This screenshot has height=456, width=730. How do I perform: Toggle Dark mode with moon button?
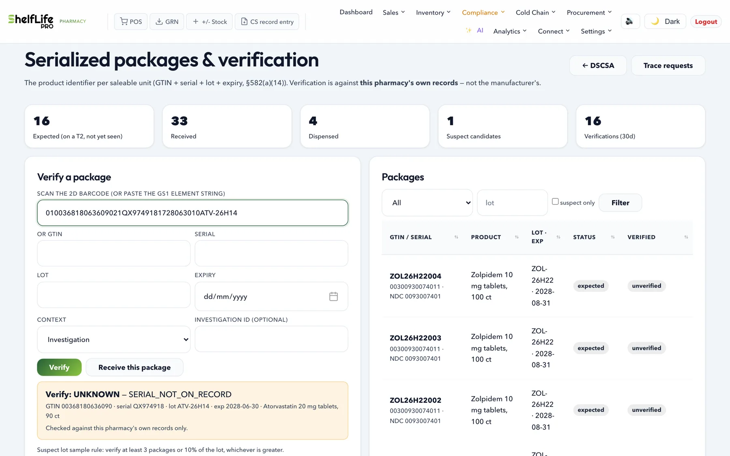click(x=665, y=21)
